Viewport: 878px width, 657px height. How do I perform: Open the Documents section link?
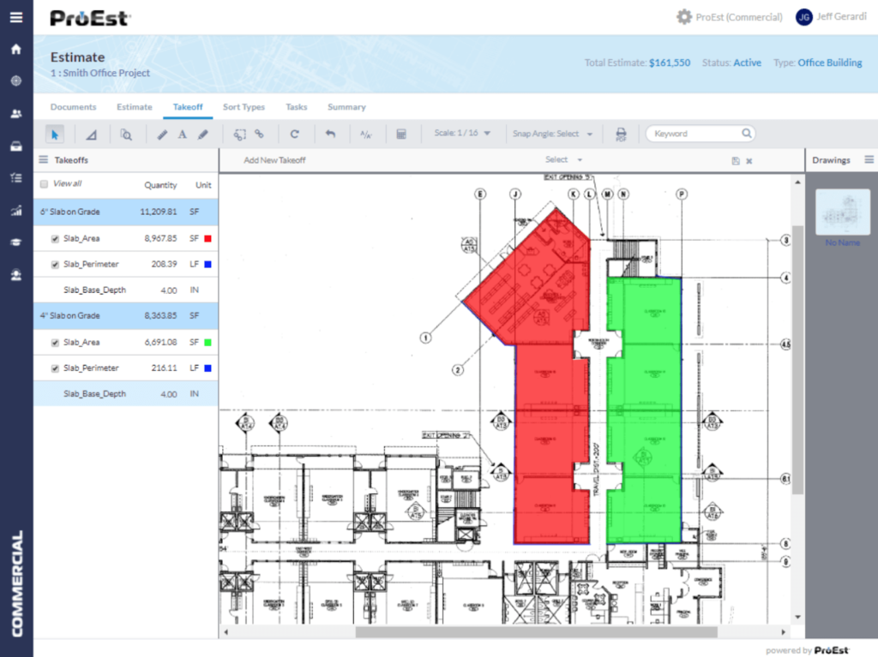pos(73,106)
